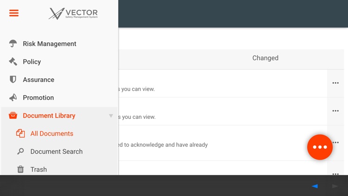Image resolution: width=348 pixels, height=196 pixels.
Task: Open the Document Search link
Action: (56, 151)
